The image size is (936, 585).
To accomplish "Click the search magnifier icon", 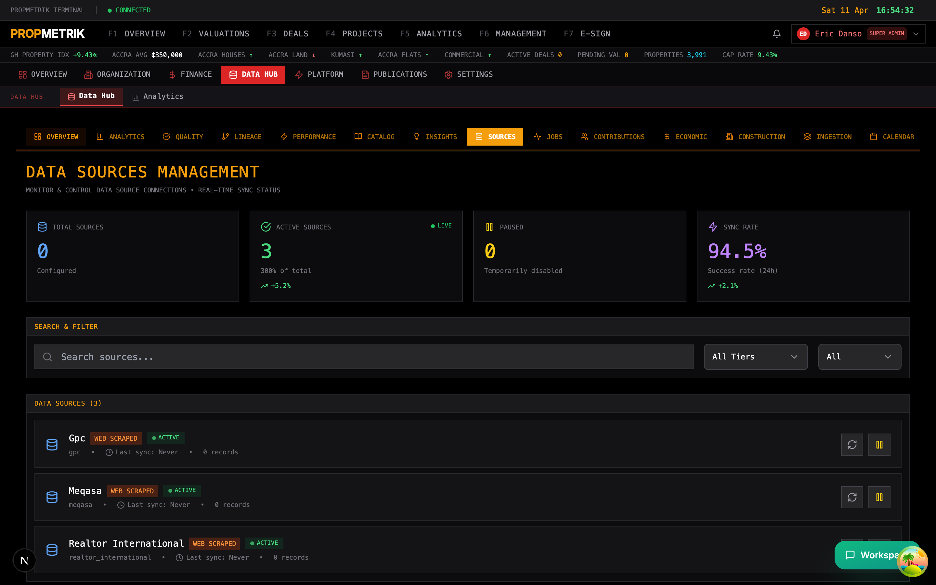I will coord(47,357).
